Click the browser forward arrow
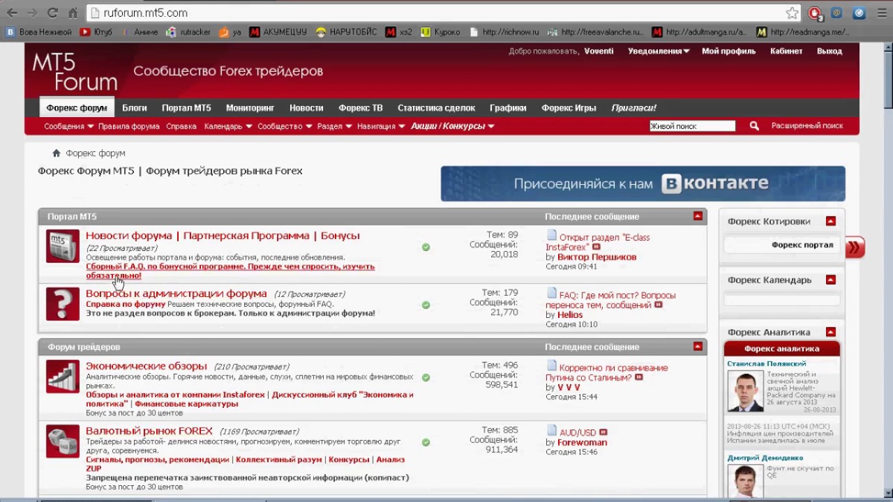The width and height of the screenshot is (893, 502). click(x=32, y=13)
